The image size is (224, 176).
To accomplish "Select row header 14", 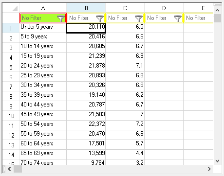I will tap(11, 155).
